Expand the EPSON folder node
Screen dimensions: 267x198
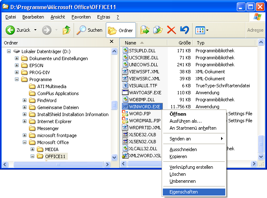click(x=17, y=65)
